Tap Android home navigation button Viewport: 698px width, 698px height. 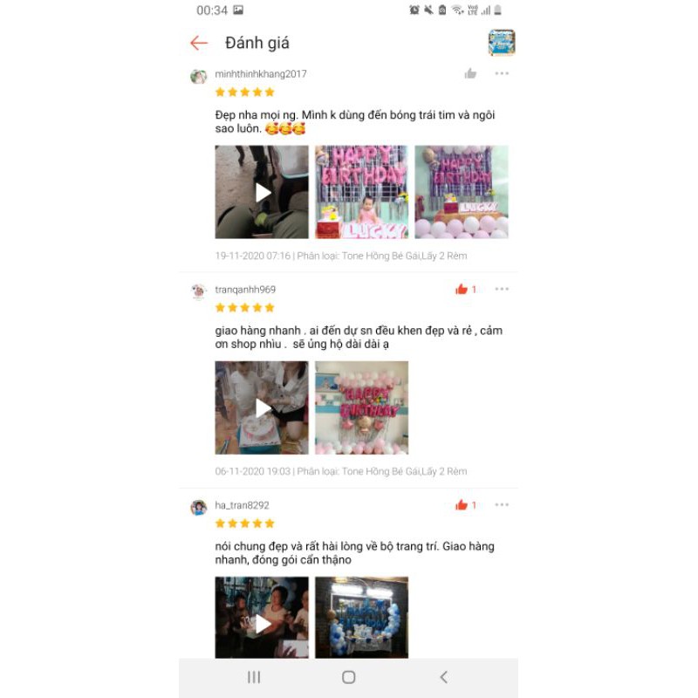pos(348,677)
